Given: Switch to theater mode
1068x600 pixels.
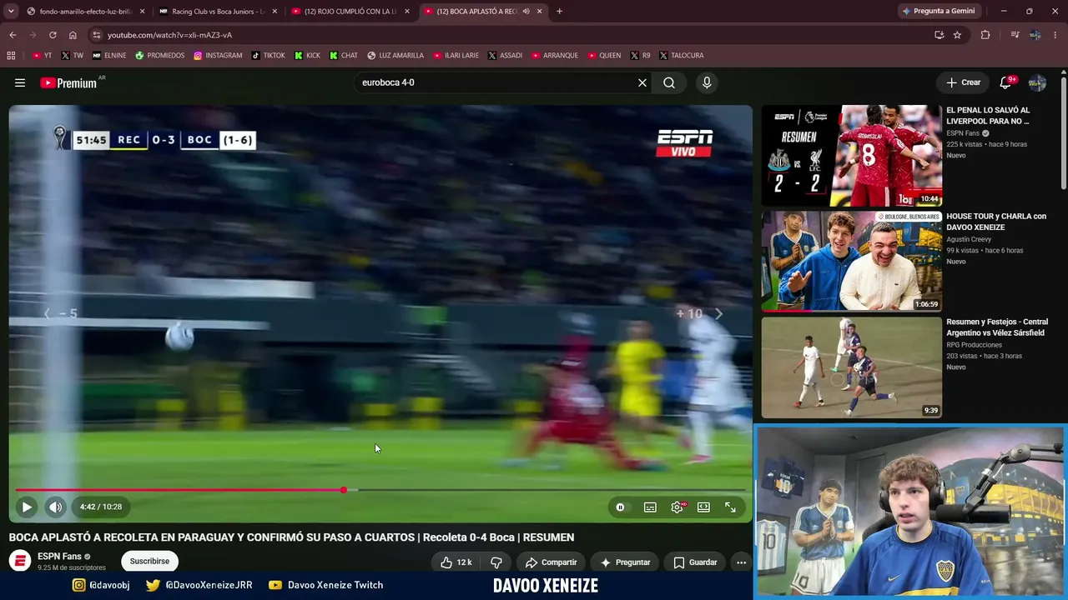Looking at the screenshot, I should (703, 507).
